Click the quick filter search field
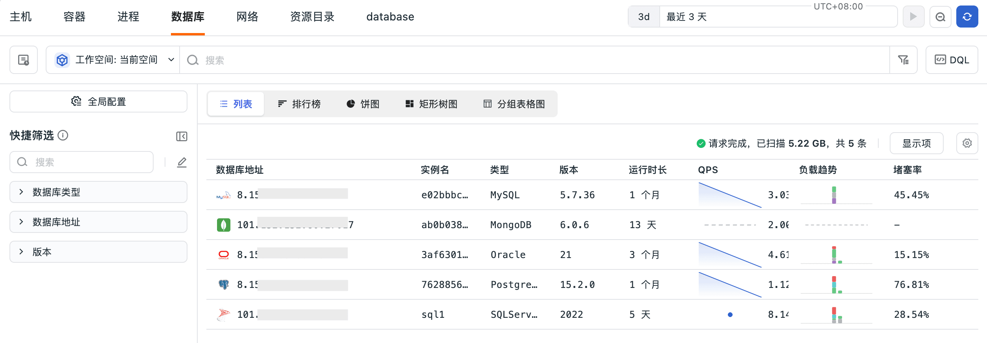The height and width of the screenshot is (343, 987). pyautogui.click(x=82, y=162)
